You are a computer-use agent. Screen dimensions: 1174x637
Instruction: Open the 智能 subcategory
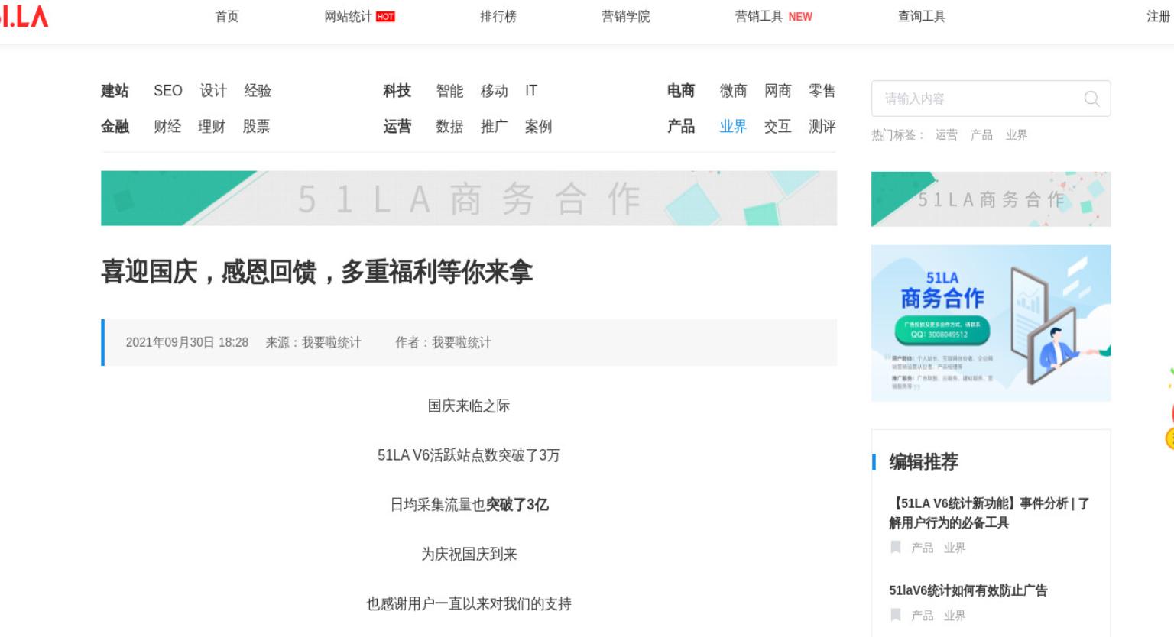(x=449, y=91)
